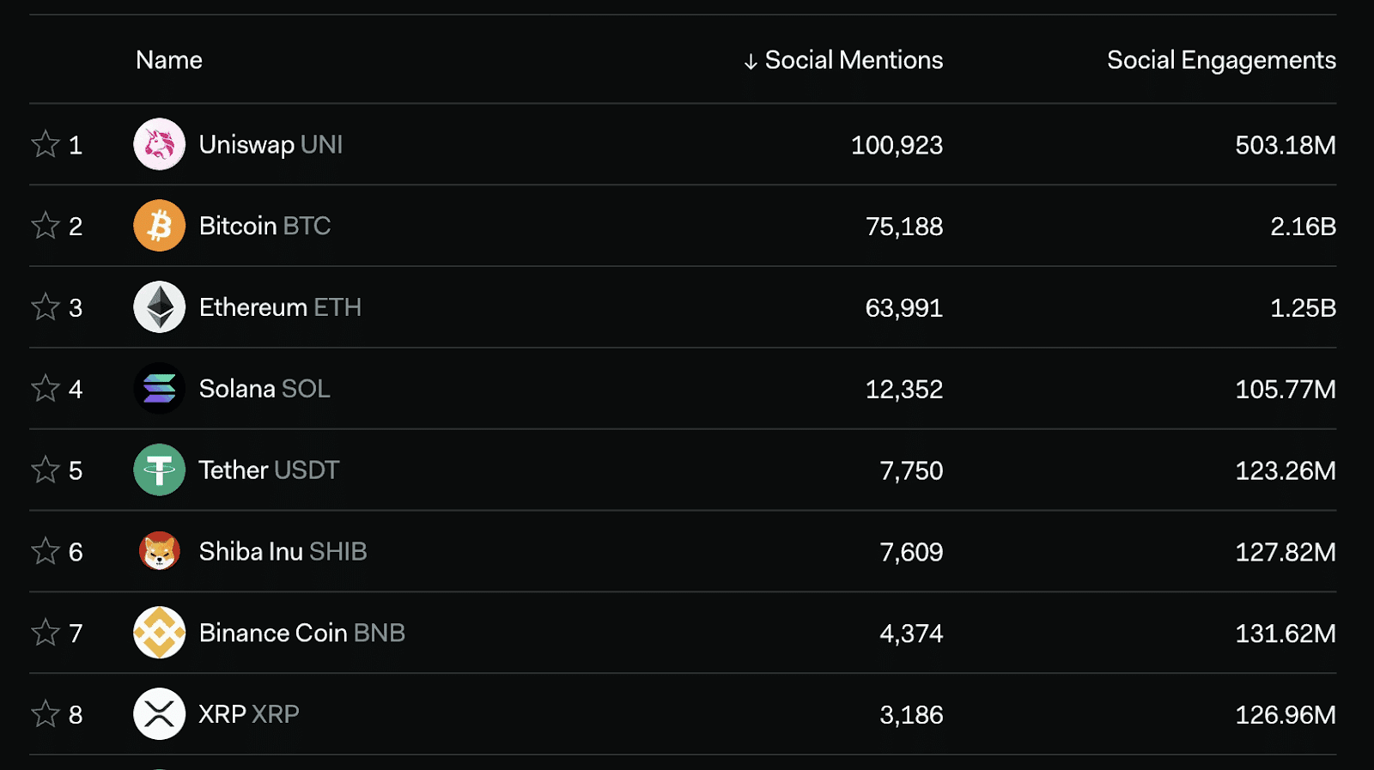This screenshot has width=1374, height=770.
Task: Favorite Uniswap using its star icon
Action: coord(45,144)
